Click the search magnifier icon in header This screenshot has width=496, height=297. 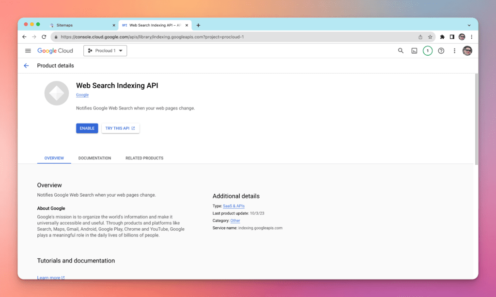point(401,51)
